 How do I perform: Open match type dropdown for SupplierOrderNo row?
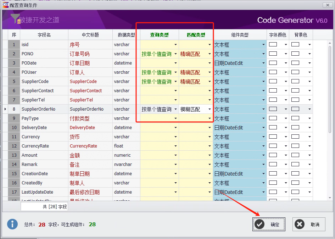pos(210,109)
